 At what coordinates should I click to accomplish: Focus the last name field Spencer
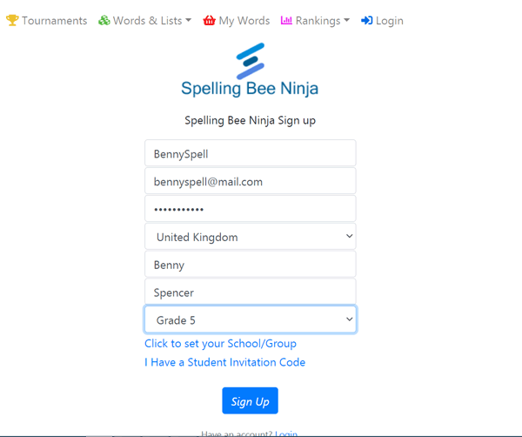click(x=251, y=292)
